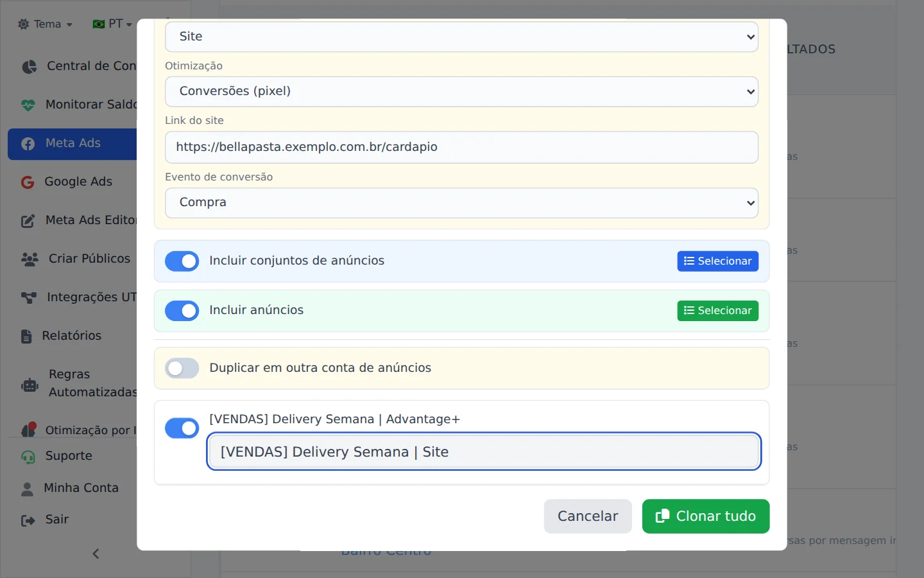Click the Tema gear icon
924x578 pixels.
[24, 24]
